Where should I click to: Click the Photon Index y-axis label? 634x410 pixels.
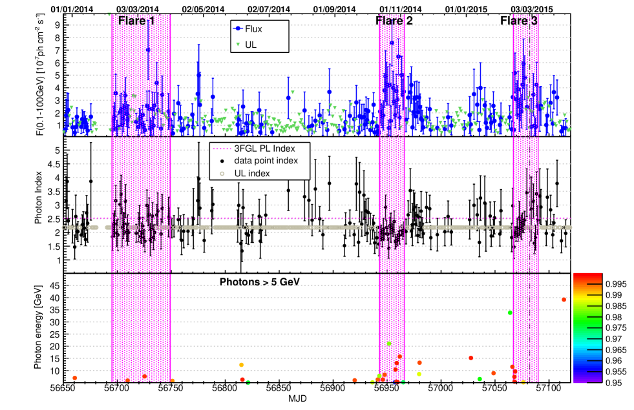[38, 198]
